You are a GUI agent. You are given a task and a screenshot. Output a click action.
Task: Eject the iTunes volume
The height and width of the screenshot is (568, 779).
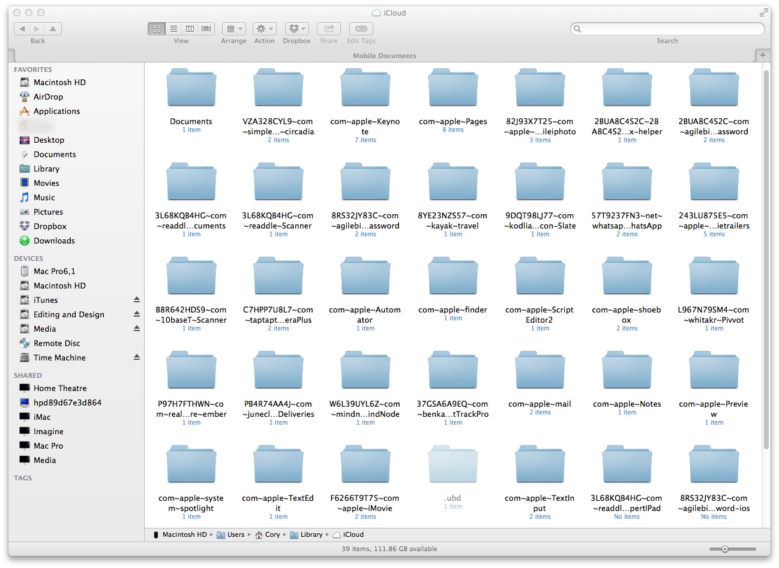137,300
